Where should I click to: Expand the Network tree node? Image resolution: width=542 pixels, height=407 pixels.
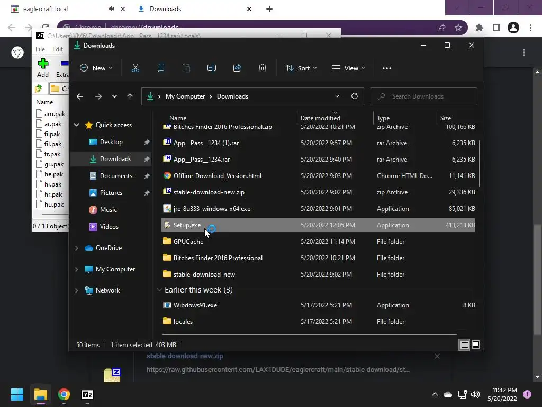77,290
